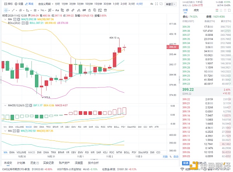The image size is (233, 172).
Task: Open chart 设置 settings gear
Action: [18, 4]
